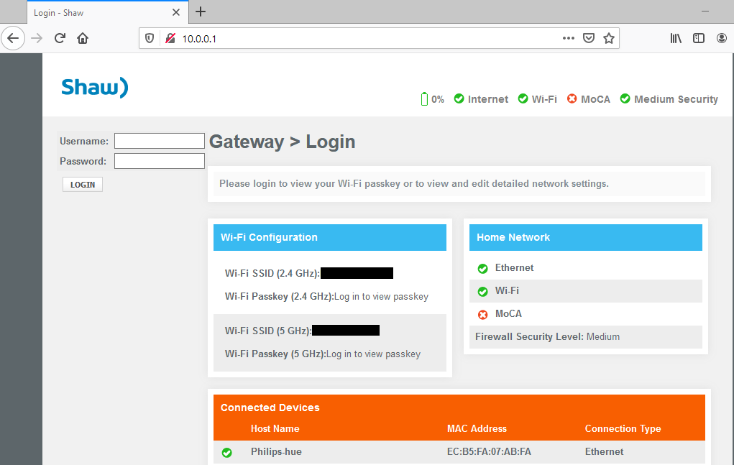
Task: Open the Firefox account icon
Action: tap(722, 38)
